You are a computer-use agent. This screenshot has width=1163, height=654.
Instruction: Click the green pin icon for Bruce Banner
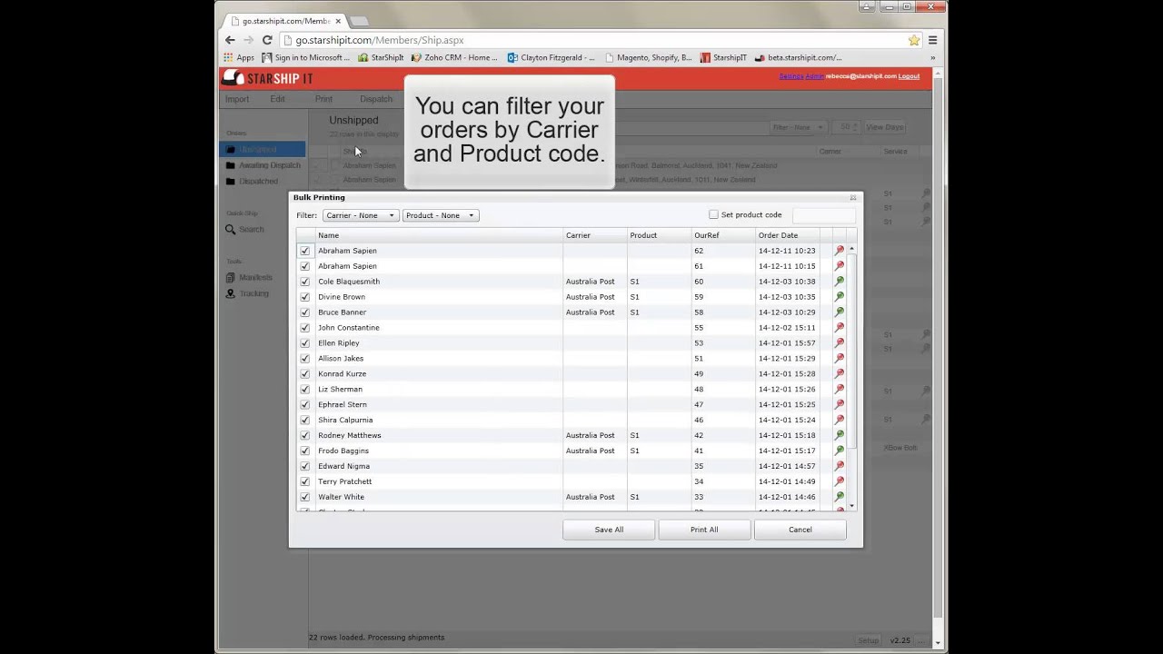840,312
